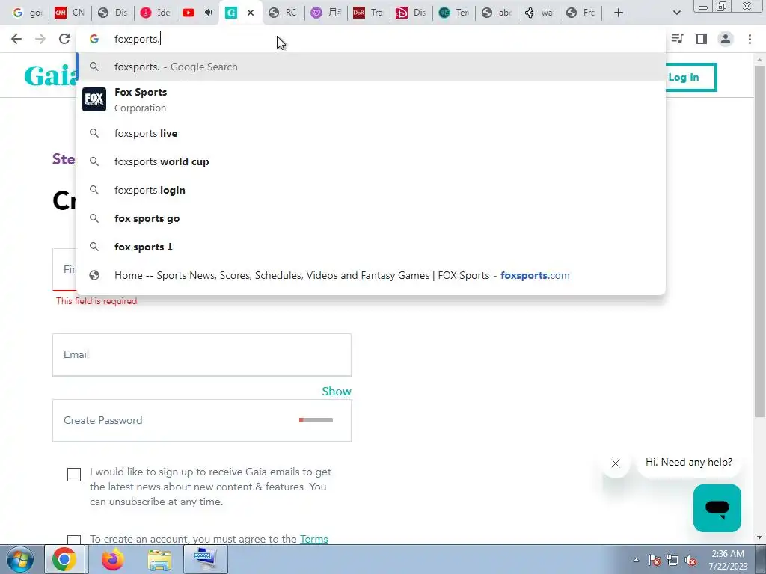This screenshot has height=574, width=766.
Task: Check the agree to Terms checkbox
Action: (74, 540)
